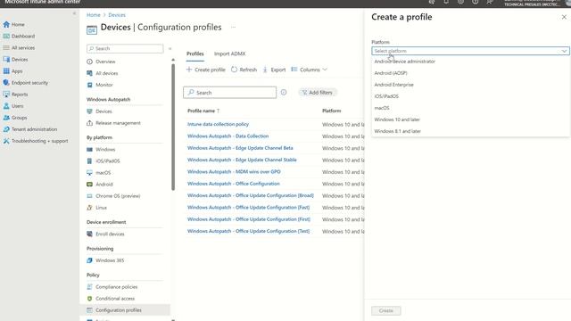The image size is (571, 321).
Task: Open Intune data collection policy profile
Action: tap(218, 124)
